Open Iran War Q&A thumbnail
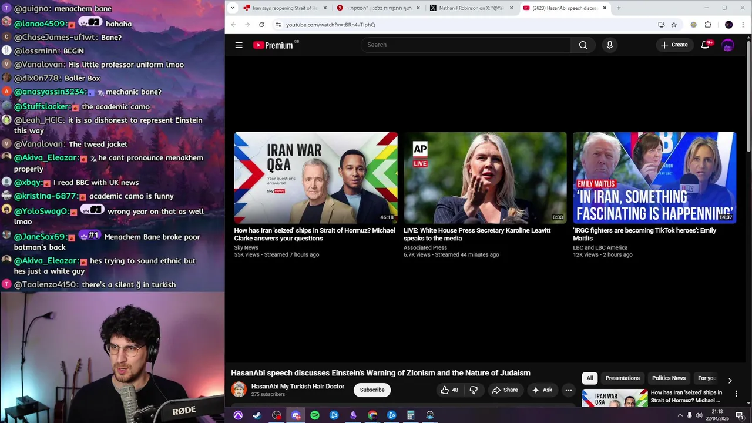752x423 pixels. point(315,177)
